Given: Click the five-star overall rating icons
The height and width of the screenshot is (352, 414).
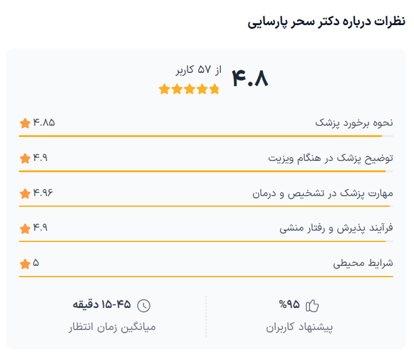Looking at the screenshot, I should (x=189, y=89).
